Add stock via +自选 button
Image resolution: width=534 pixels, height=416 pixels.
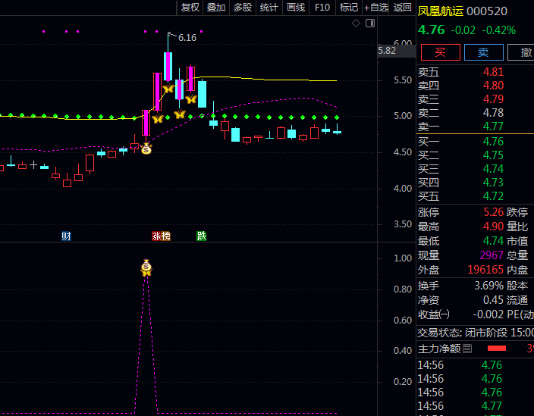(376, 8)
